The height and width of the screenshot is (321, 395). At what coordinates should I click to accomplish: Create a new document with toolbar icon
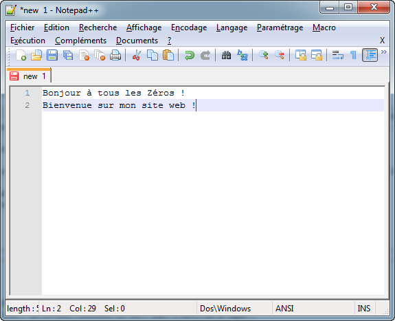pyautogui.click(x=21, y=55)
